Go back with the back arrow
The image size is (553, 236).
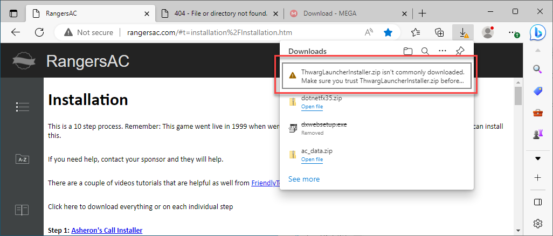[16, 32]
